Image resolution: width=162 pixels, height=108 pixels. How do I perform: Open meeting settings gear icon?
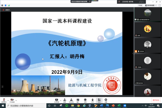(x=106, y=100)
